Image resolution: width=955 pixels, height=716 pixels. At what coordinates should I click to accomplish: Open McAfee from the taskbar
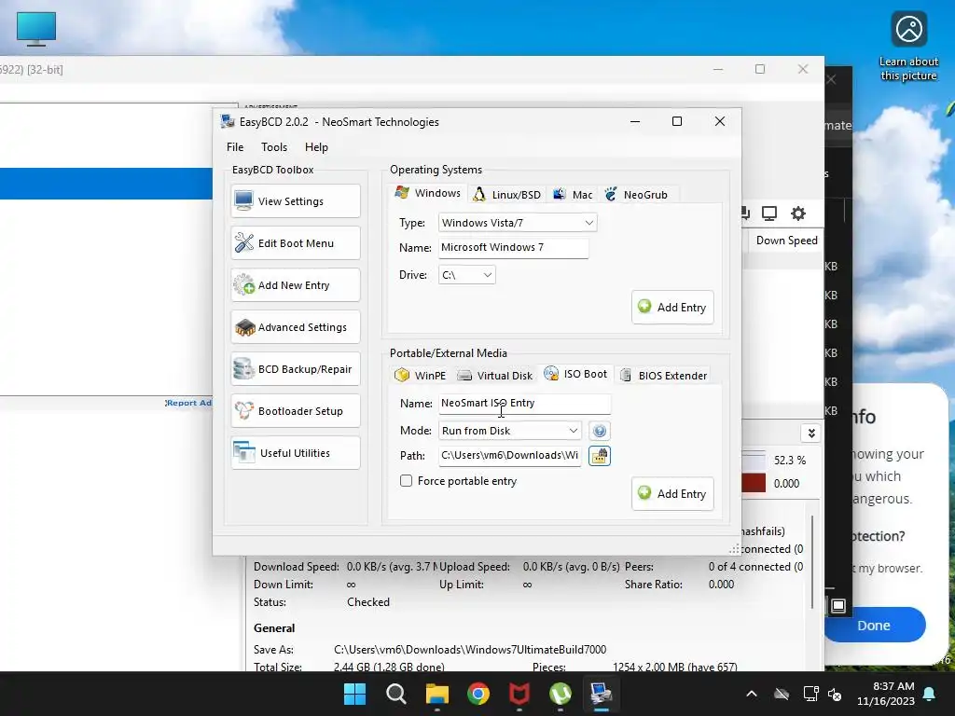click(519, 694)
